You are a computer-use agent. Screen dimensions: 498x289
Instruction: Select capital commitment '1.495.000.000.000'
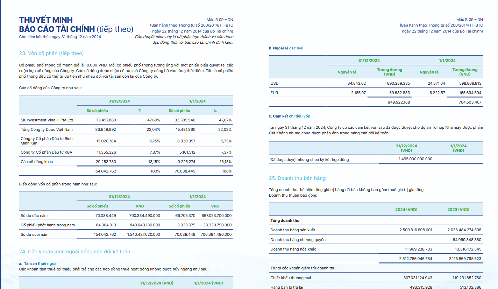[415, 159]
